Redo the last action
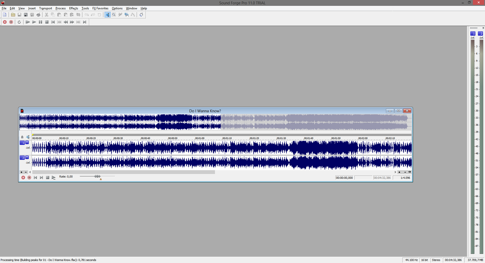This screenshot has height=263, width=485. click(93, 15)
